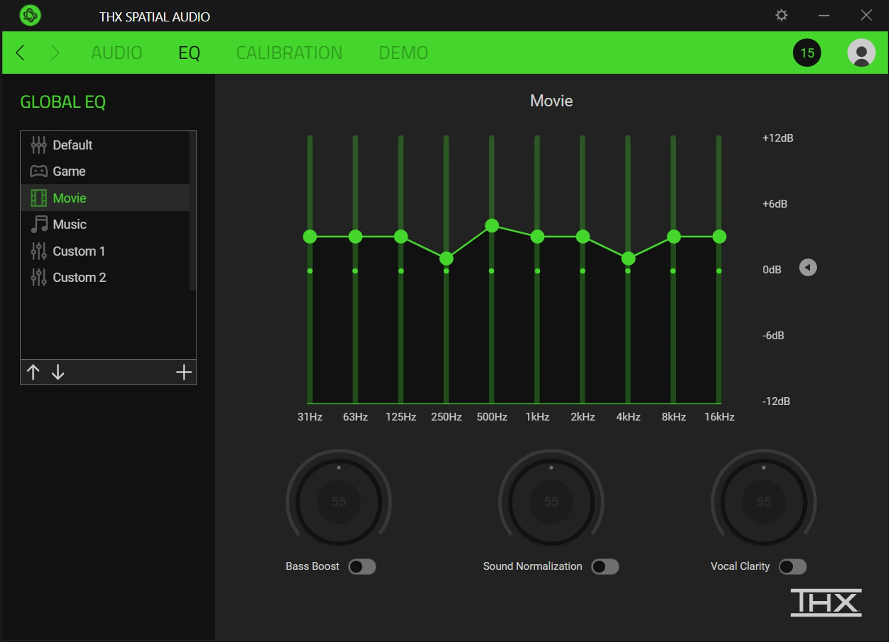
Task: Move preset up with the up arrow
Action: click(33, 372)
